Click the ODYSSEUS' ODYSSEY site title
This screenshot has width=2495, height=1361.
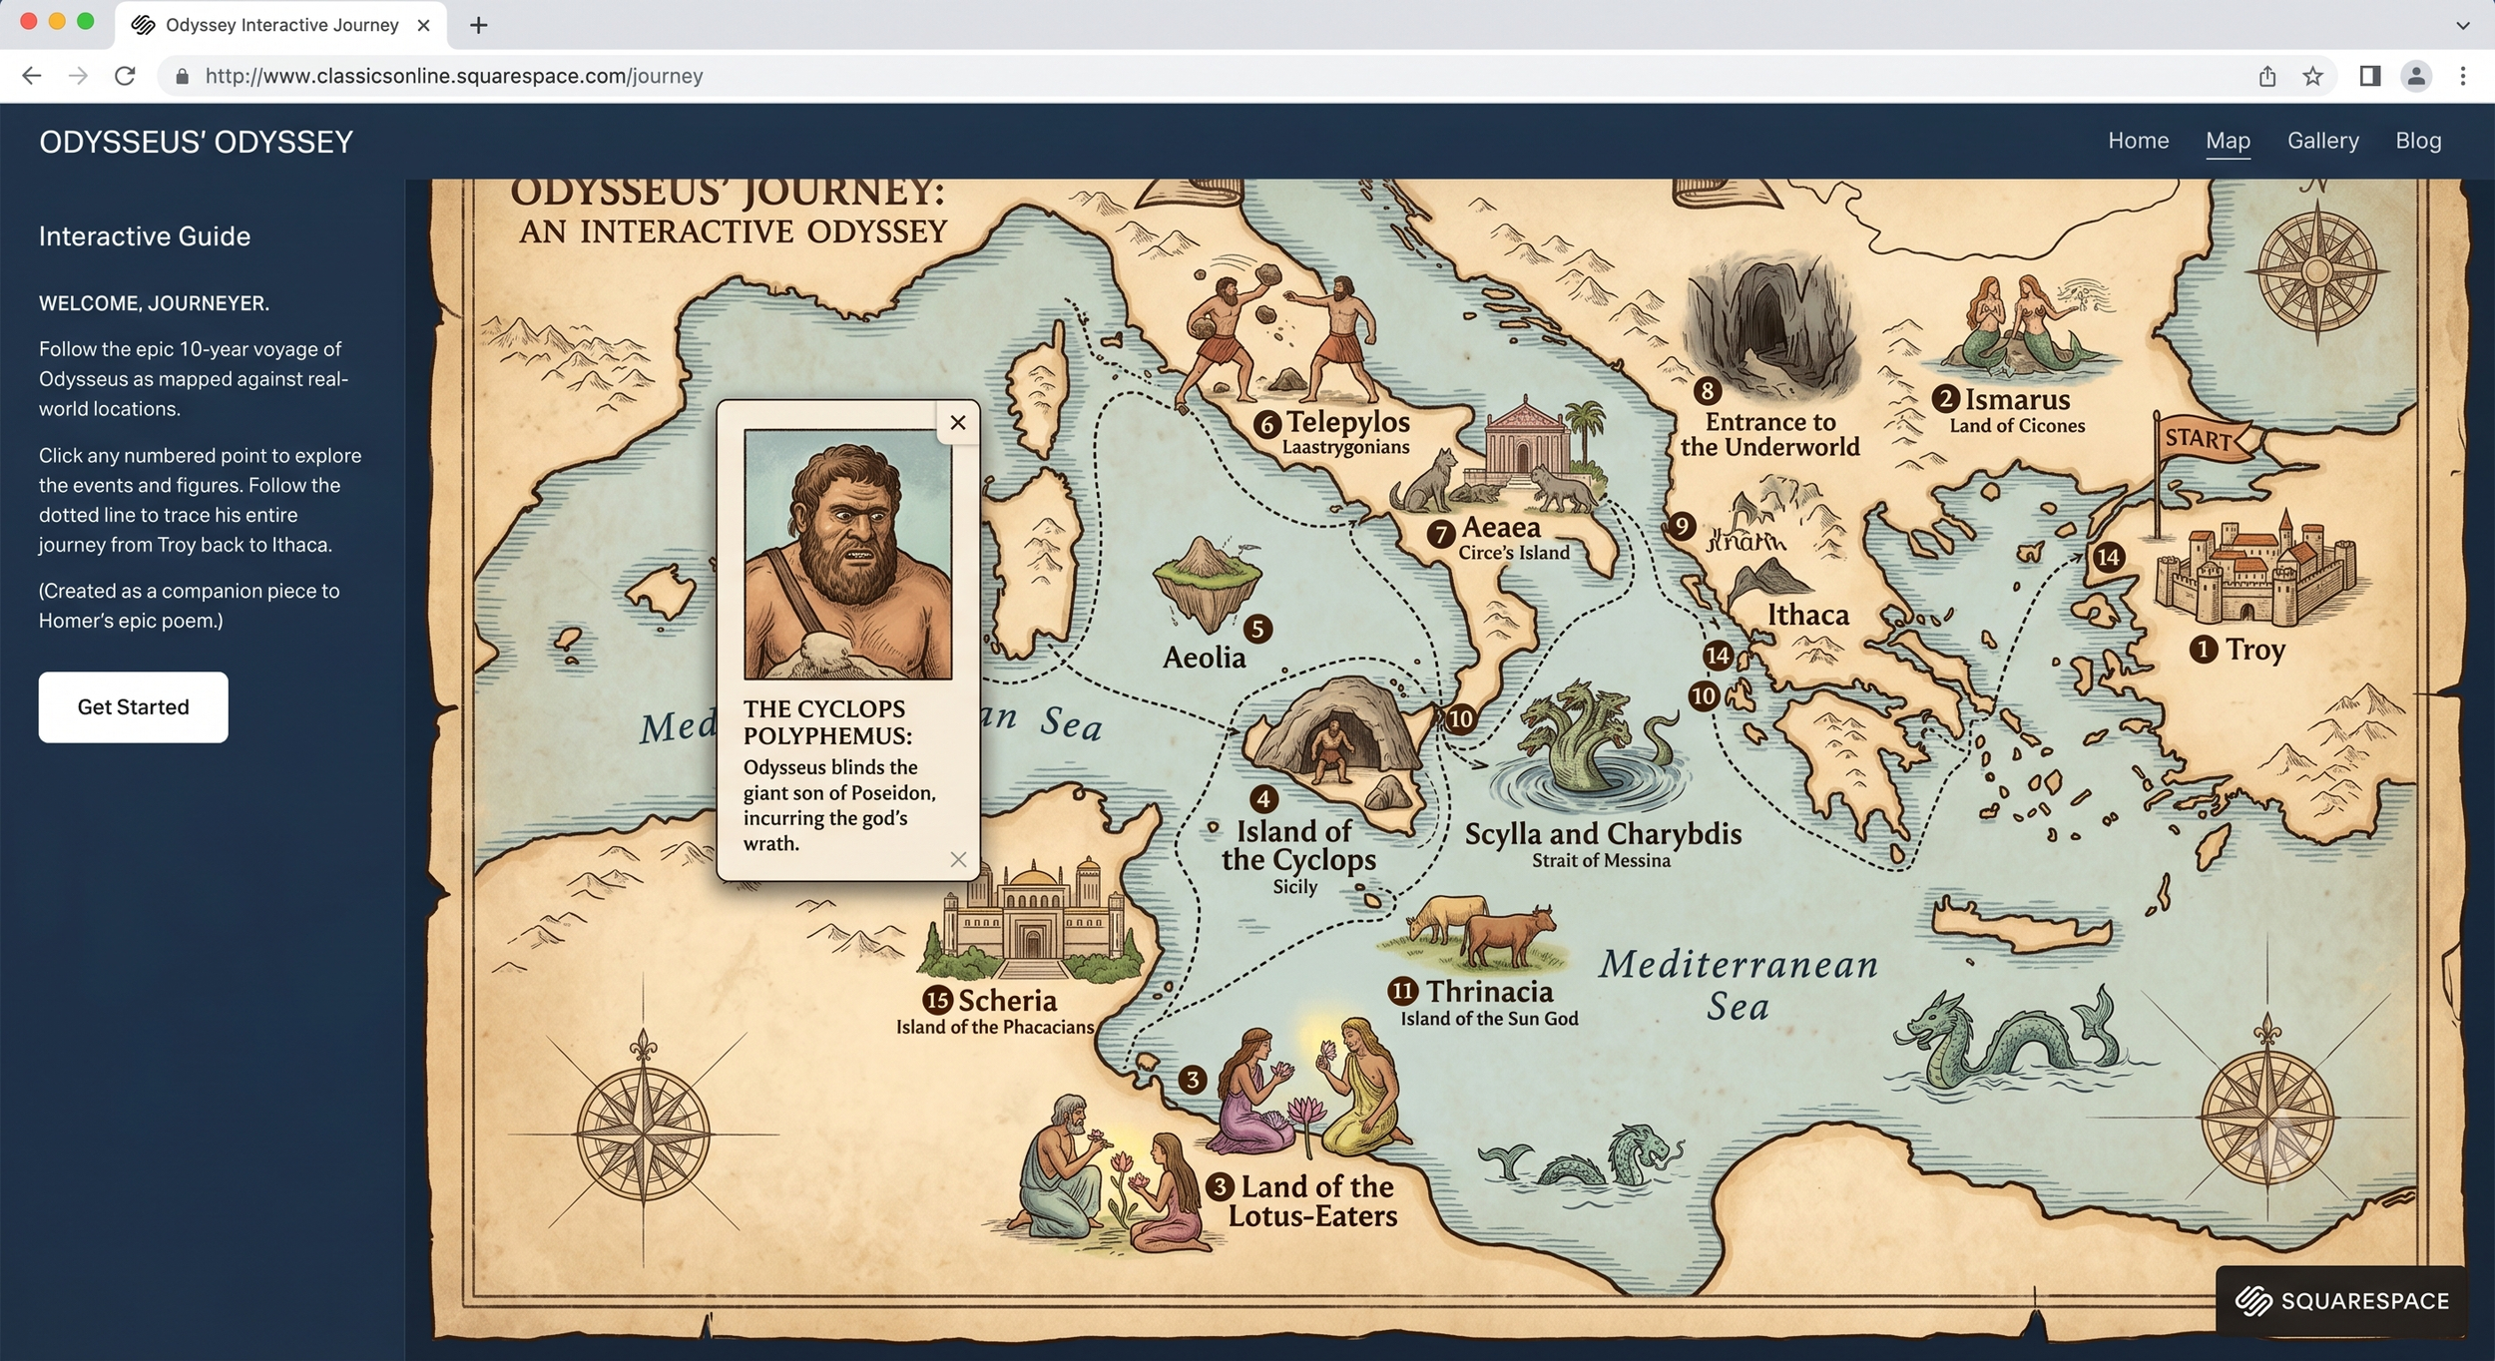pyautogui.click(x=196, y=142)
